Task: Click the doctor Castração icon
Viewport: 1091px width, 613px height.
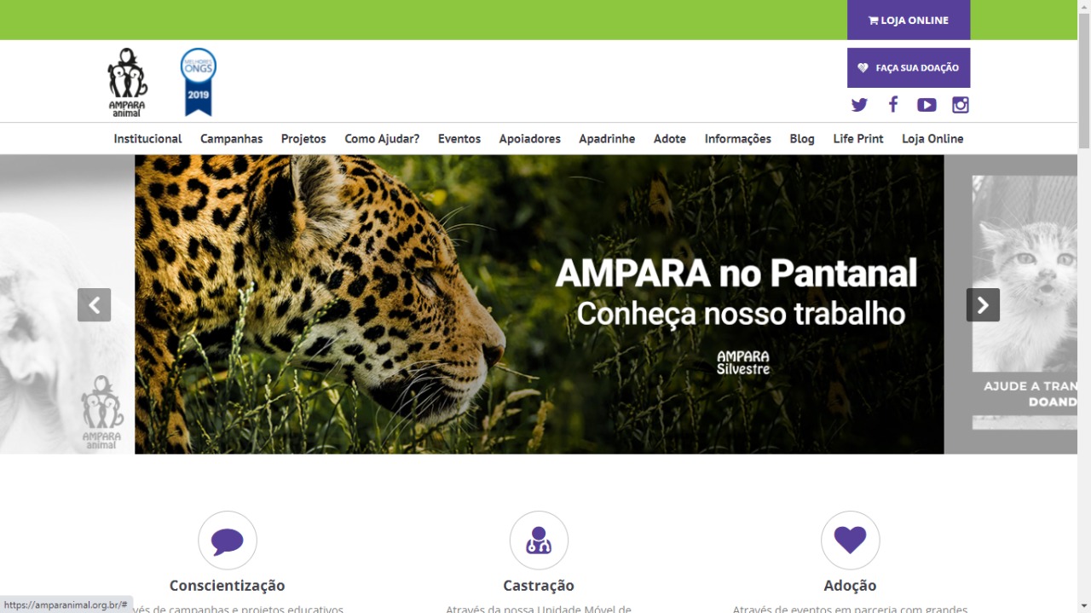Action: [x=539, y=541]
